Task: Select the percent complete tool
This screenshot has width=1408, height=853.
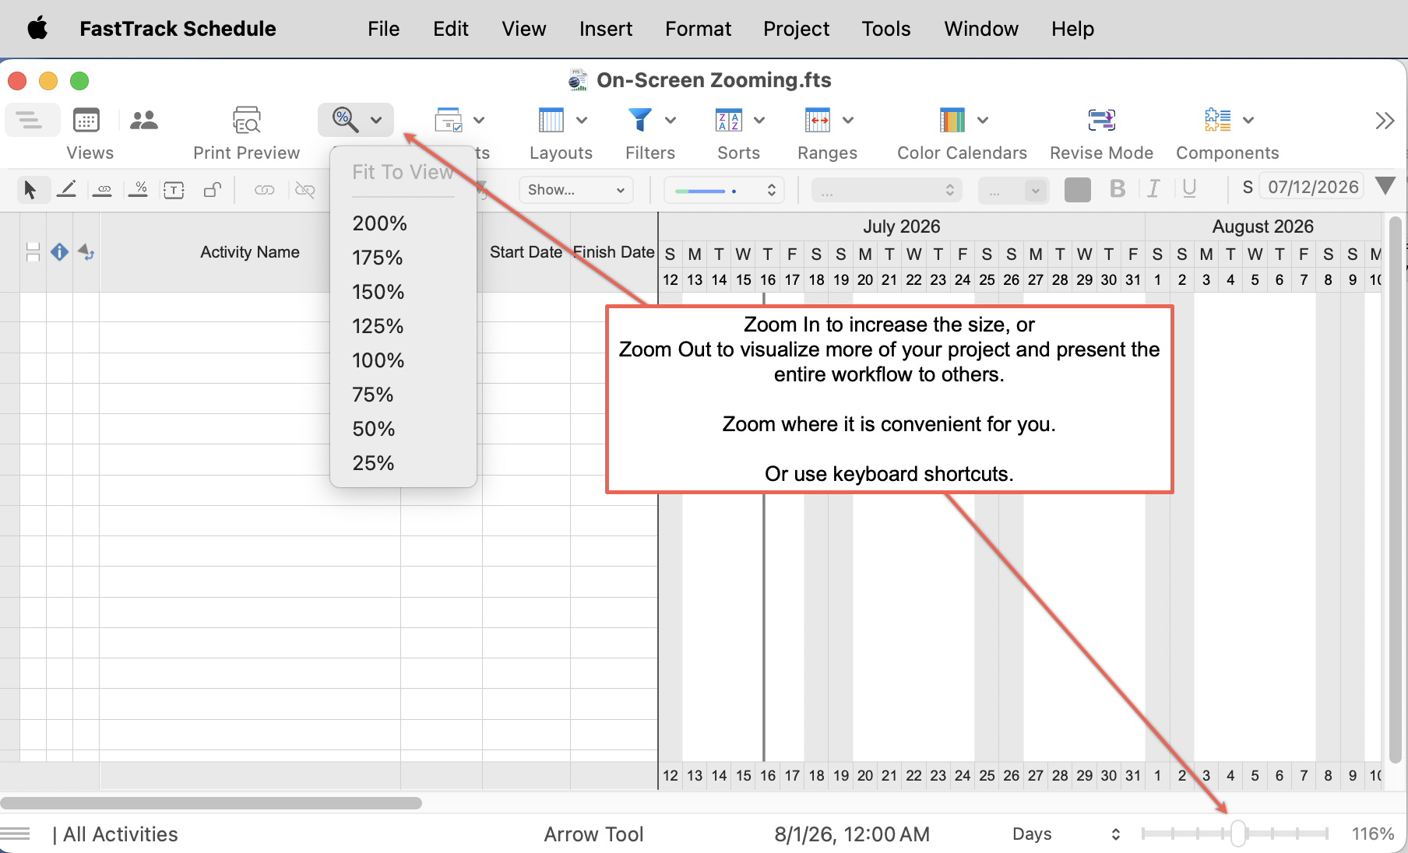Action: 139,189
